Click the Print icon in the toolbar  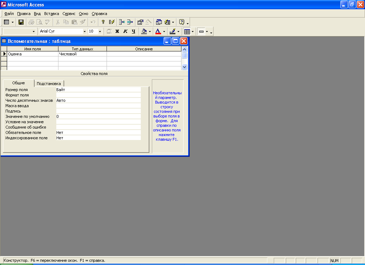[31, 22]
